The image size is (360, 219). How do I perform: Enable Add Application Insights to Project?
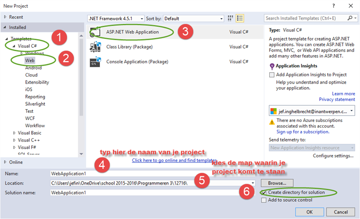point(272,75)
